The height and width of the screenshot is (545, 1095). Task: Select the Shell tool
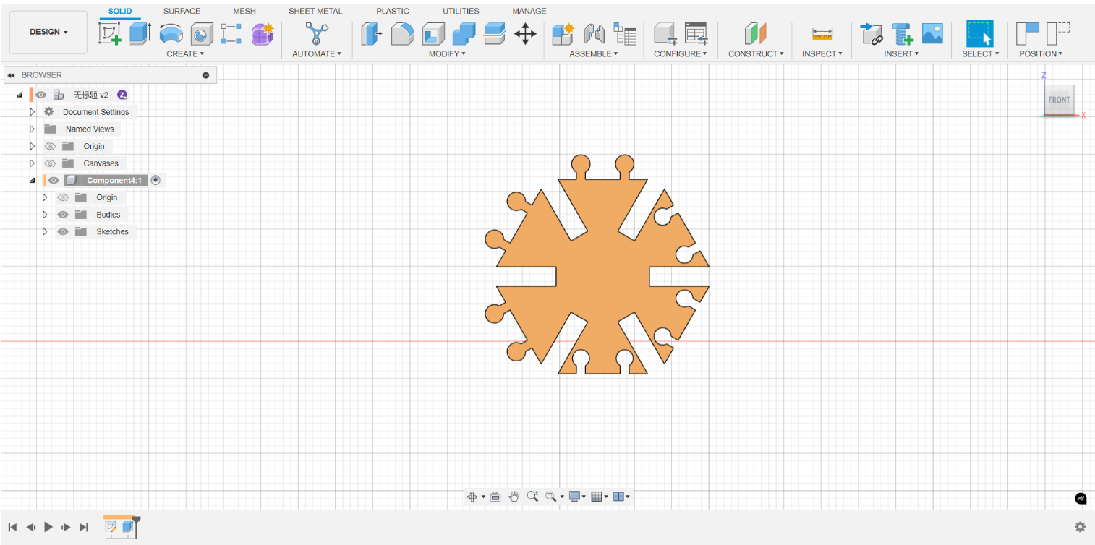click(x=433, y=33)
